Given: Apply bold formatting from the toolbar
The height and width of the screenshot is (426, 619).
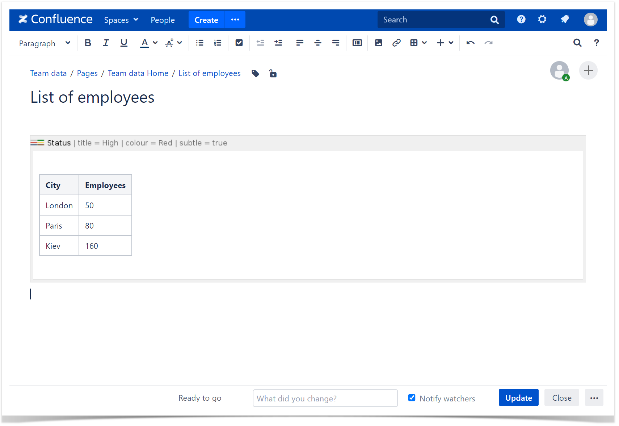Looking at the screenshot, I should (88, 43).
